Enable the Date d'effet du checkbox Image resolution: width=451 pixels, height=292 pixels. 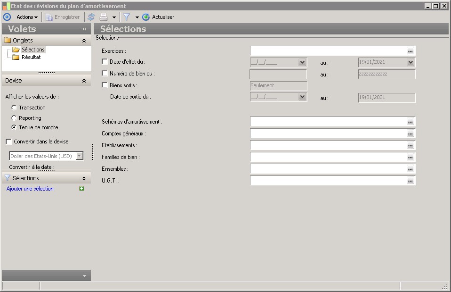(x=105, y=61)
